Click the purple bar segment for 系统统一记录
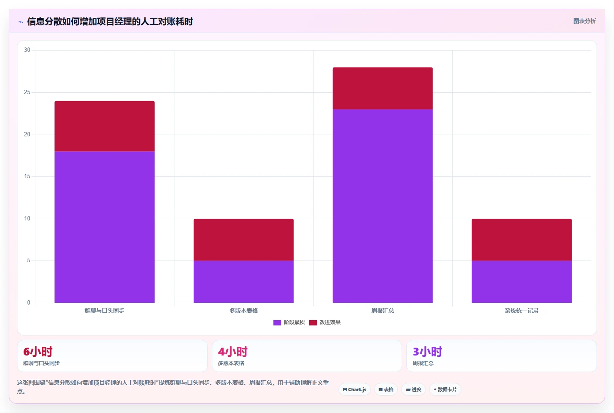 [x=522, y=281]
